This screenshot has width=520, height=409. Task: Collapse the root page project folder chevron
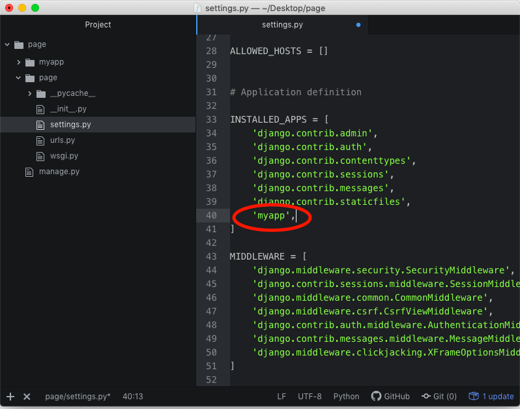[7, 44]
